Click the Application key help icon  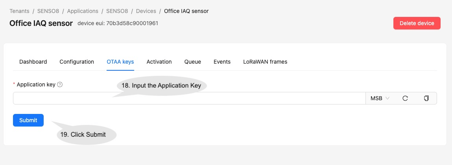(60, 84)
